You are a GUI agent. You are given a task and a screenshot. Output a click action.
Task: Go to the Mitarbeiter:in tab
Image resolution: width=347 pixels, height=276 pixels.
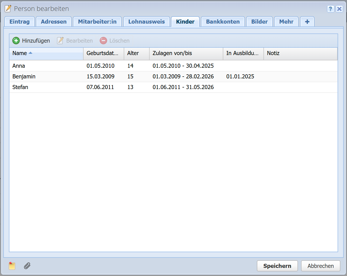point(97,22)
